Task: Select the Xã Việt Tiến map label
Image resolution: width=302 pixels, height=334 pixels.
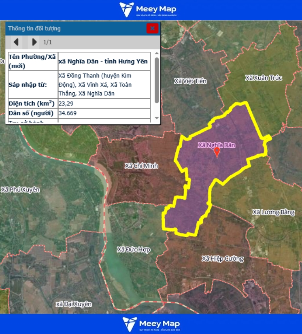Action: pos(190,81)
